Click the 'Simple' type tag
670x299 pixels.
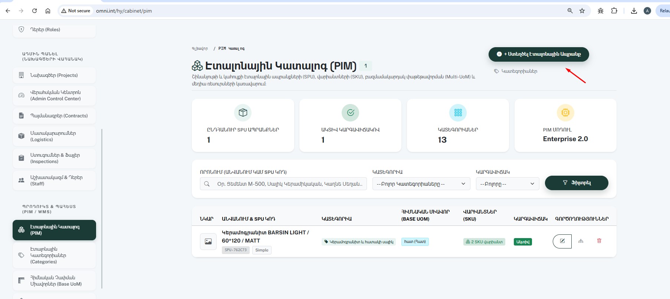262,250
